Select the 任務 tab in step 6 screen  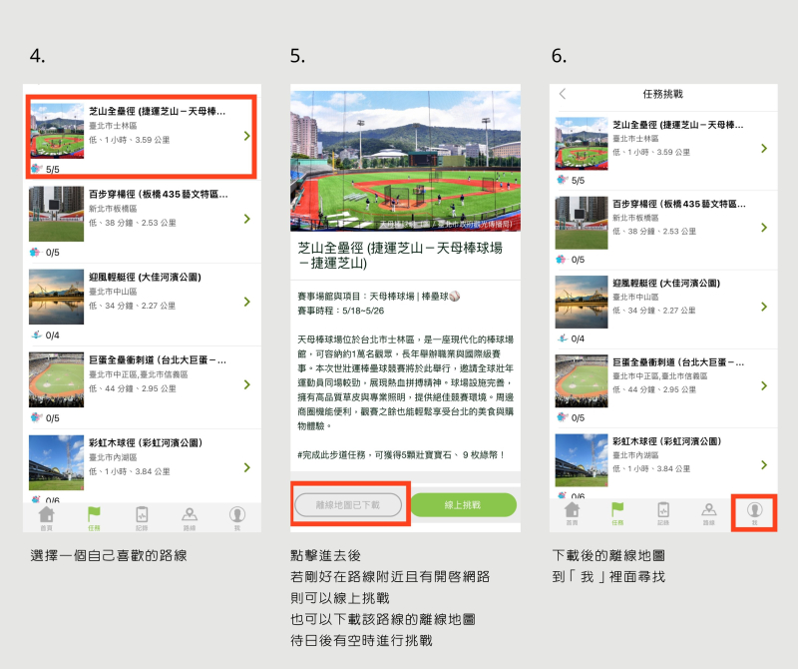pos(617,512)
